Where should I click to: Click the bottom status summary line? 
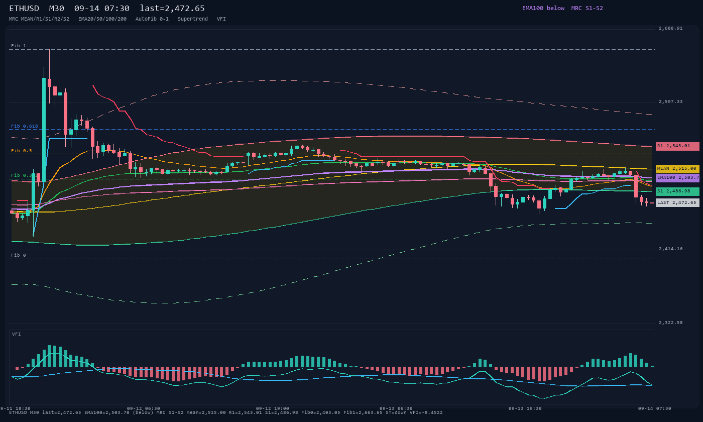coord(226,412)
